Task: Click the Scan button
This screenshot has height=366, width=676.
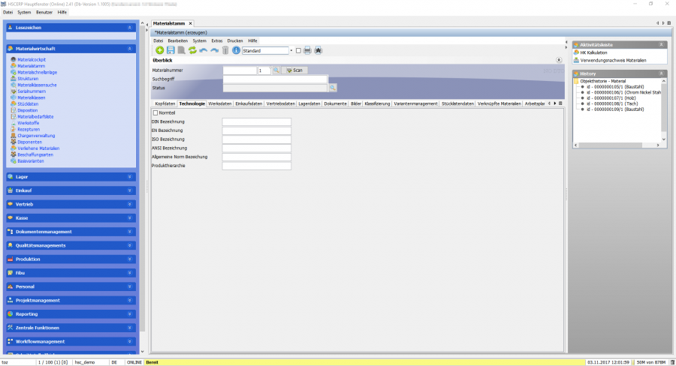Action: click(x=294, y=70)
